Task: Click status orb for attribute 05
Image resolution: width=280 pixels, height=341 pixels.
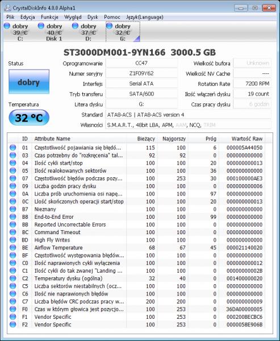Action: click(x=13, y=170)
